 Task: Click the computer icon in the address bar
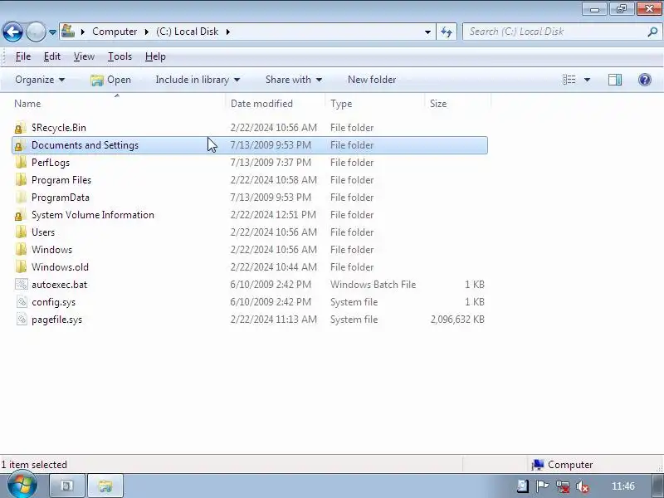coord(68,32)
